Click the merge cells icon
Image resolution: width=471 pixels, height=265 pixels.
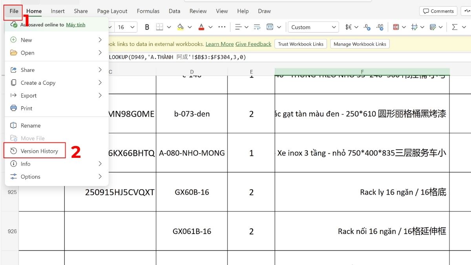click(270, 27)
